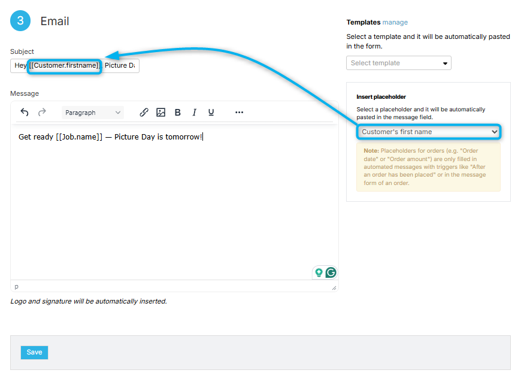Click the manage templates link
Image resolution: width=521 pixels, height=376 pixels.
[x=395, y=22]
